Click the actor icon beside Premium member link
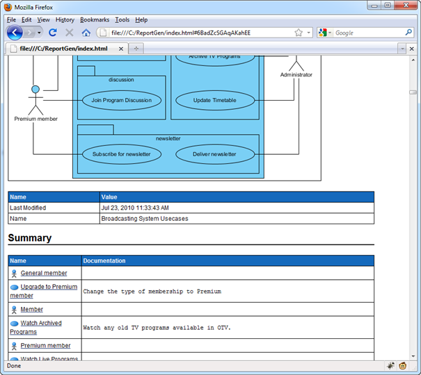 (14, 346)
